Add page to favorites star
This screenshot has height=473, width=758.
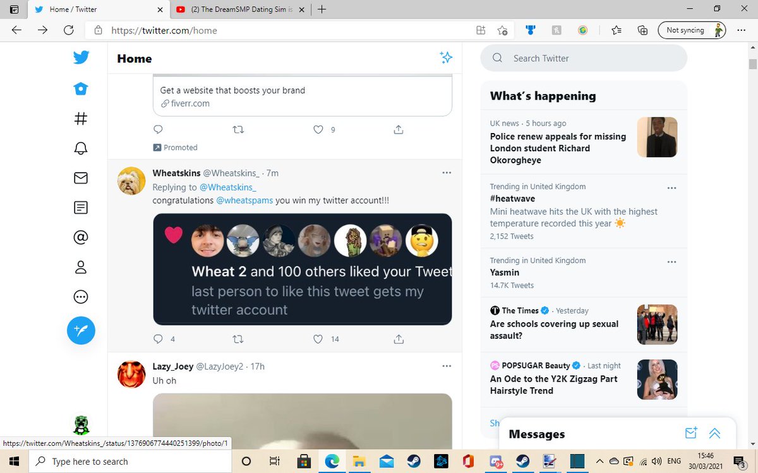[x=502, y=30]
